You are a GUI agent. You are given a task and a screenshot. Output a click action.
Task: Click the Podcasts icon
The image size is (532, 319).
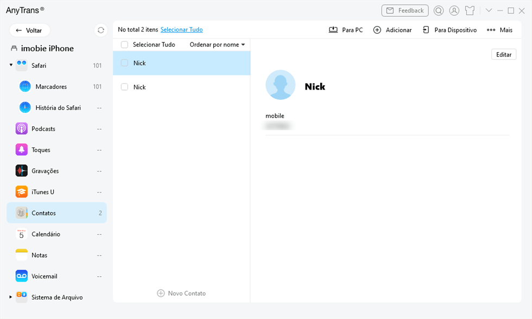tap(21, 129)
